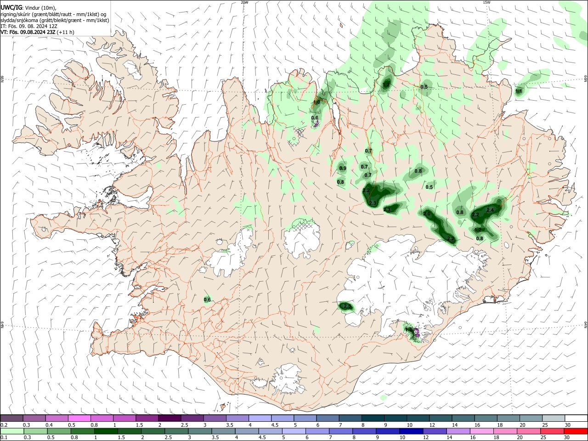The height and width of the screenshot is (441, 588).
Task: Click the 0.3 green swatch in rain scale
Action: click(x=35, y=431)
